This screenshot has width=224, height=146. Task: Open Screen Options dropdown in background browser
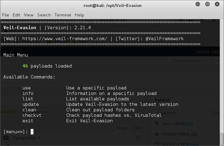pos(189,61)
